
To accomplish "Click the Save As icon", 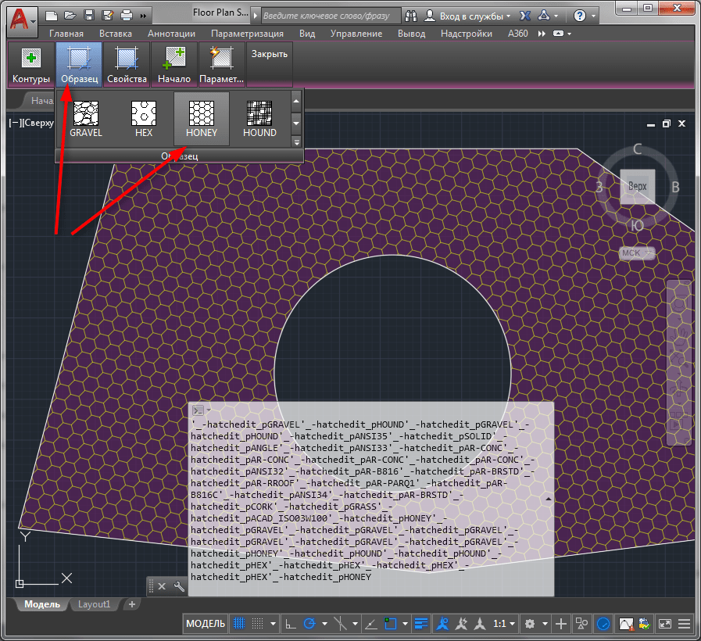I will tap(108, 16).
